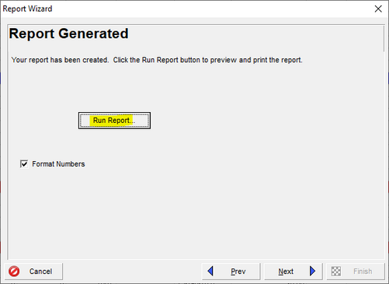Click the red Cancel prohibition icon

14,272
